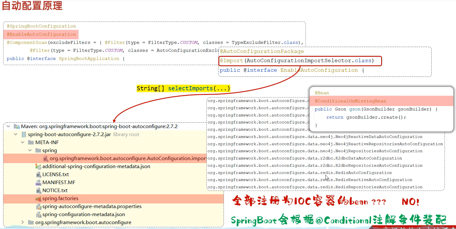This screenshot has width=456, height=229.
Task: Click the Maven library icon
Action: coord(17,126)
